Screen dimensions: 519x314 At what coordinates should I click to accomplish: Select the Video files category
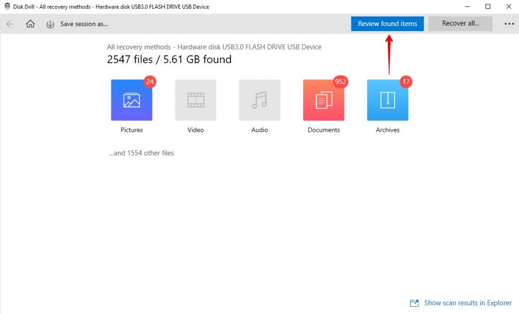(x=195, y=100)
